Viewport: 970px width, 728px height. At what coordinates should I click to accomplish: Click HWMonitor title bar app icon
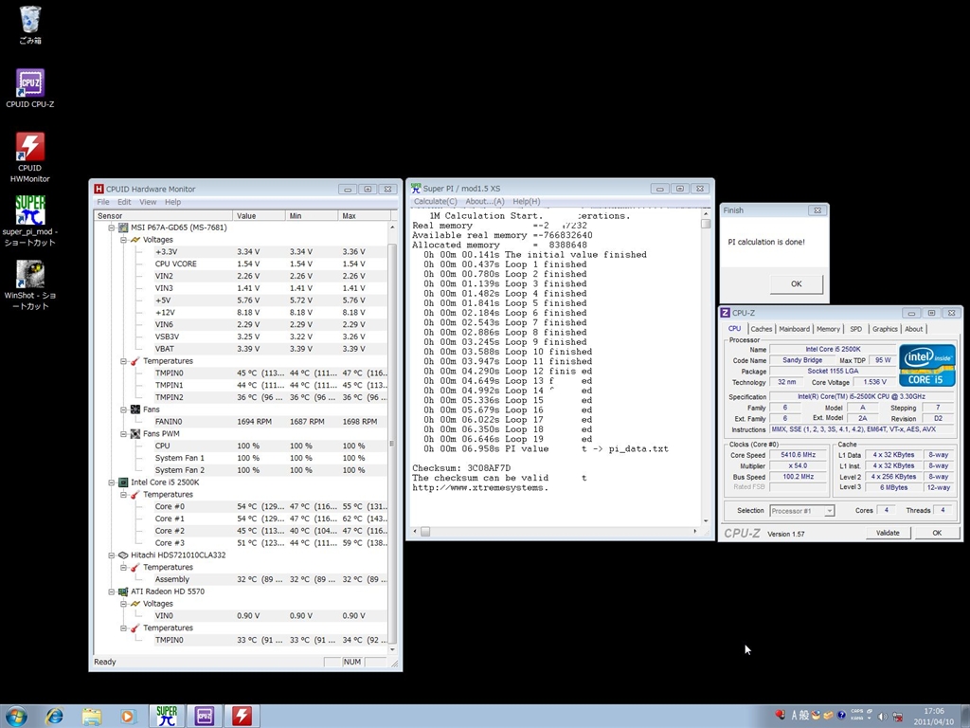(x=99, y=189)
